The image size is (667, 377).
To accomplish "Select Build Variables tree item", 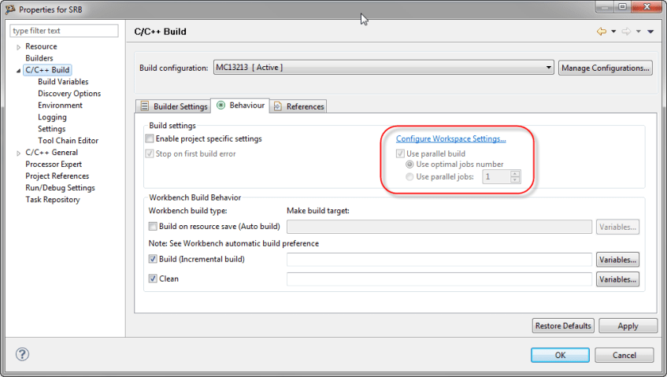I will pos(63,82).
